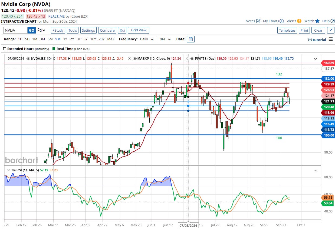
Task: Select the 5Y range
Action: (86, 39)
